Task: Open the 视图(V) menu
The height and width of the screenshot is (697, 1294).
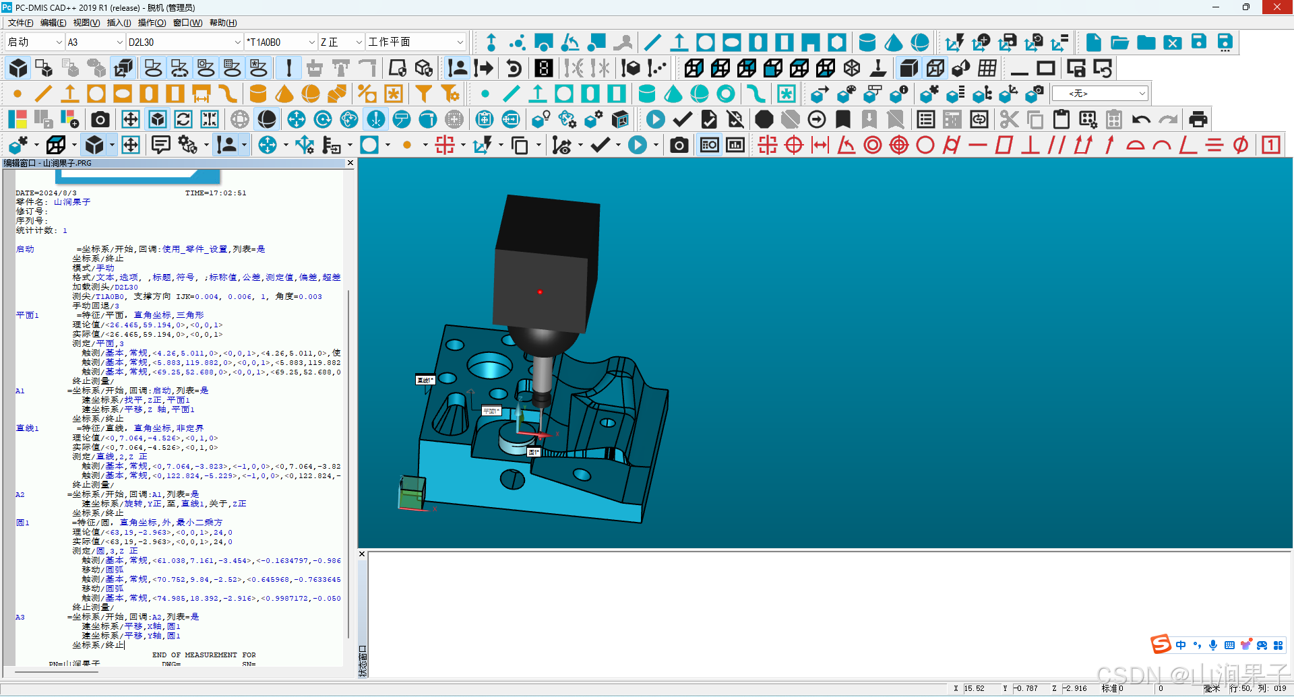Action: (x=86, y=23)
